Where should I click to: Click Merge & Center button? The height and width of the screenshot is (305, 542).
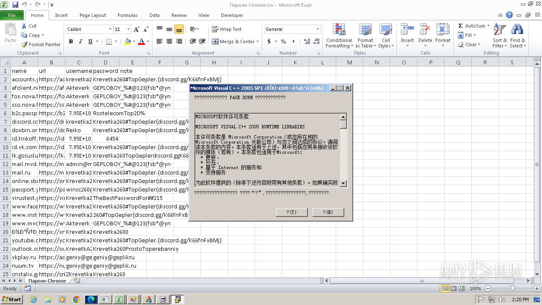(x=233, y=42)
